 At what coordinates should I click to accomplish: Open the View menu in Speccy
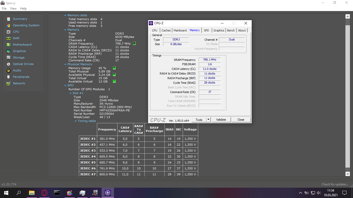coord(13,9)
